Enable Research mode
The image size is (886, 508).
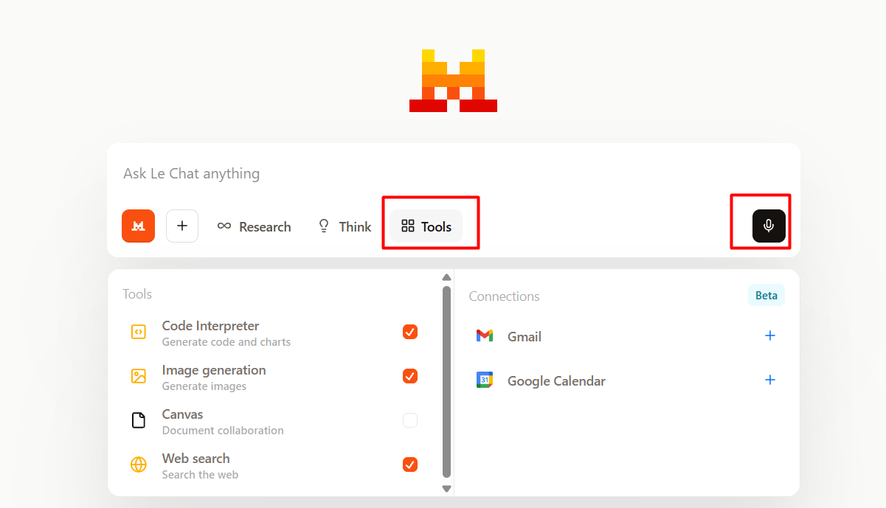tap(254, 226)
